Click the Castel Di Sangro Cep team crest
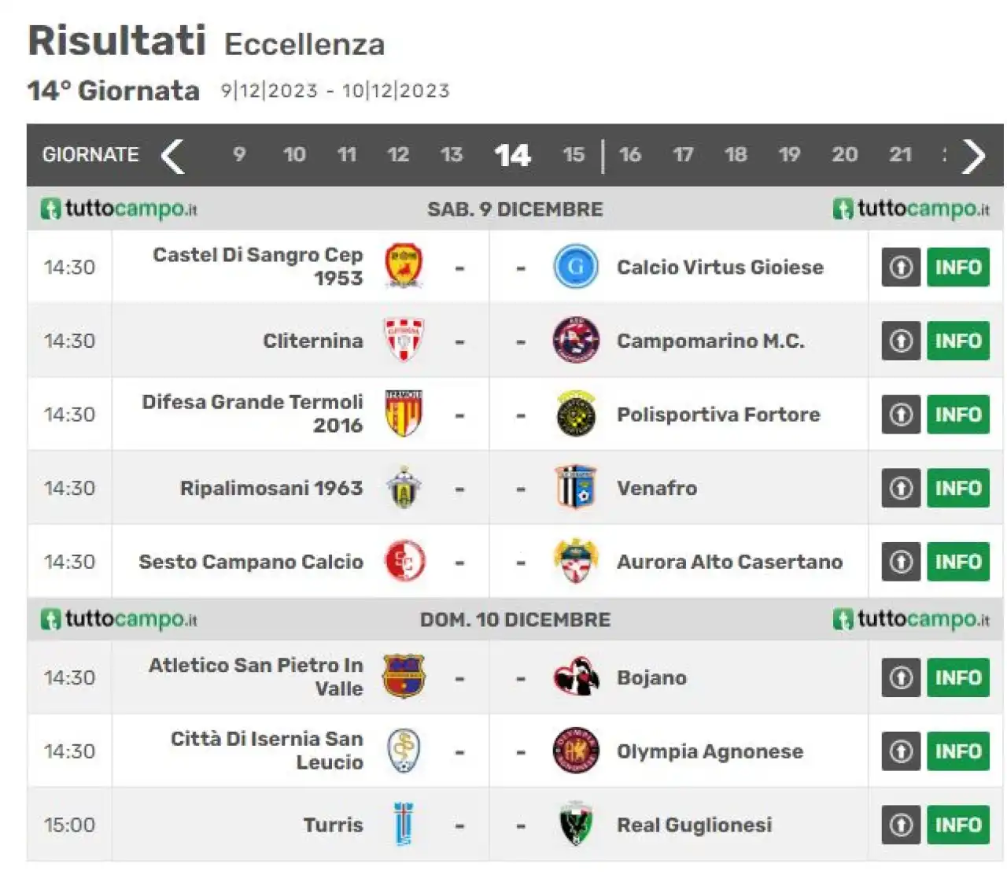This screenshot has height=882, width=1007. 404,266
